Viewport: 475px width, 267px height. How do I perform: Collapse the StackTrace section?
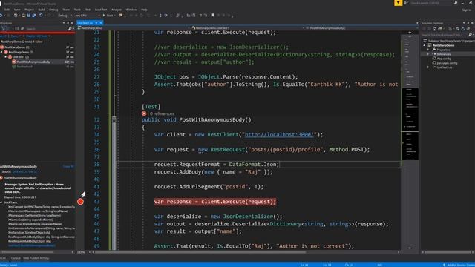coord(1,202)
